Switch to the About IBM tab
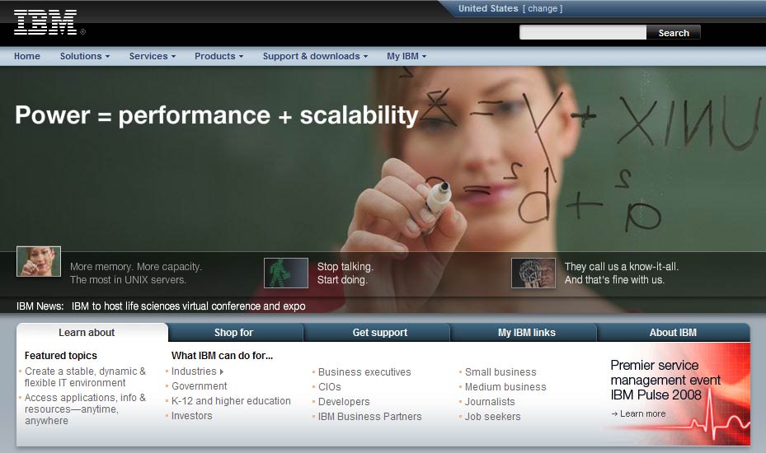The image size is (766, 453). pos(673,333)
